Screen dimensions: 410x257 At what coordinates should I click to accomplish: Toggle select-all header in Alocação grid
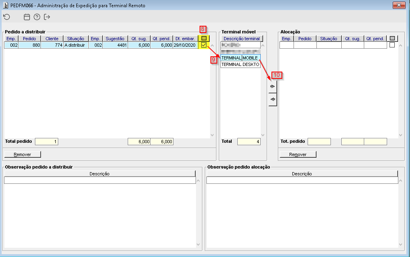tap(392, 39)
